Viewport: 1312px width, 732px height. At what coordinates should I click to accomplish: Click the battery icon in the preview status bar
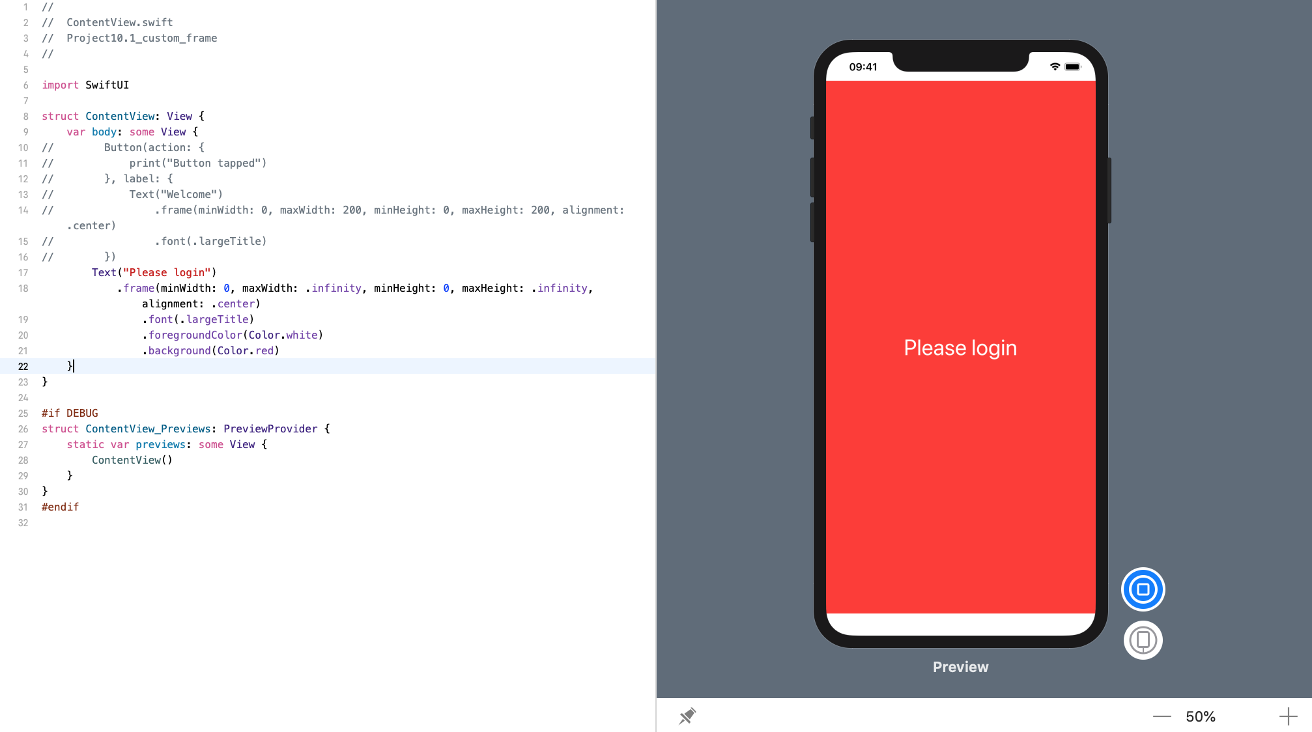coord(1073,66)
